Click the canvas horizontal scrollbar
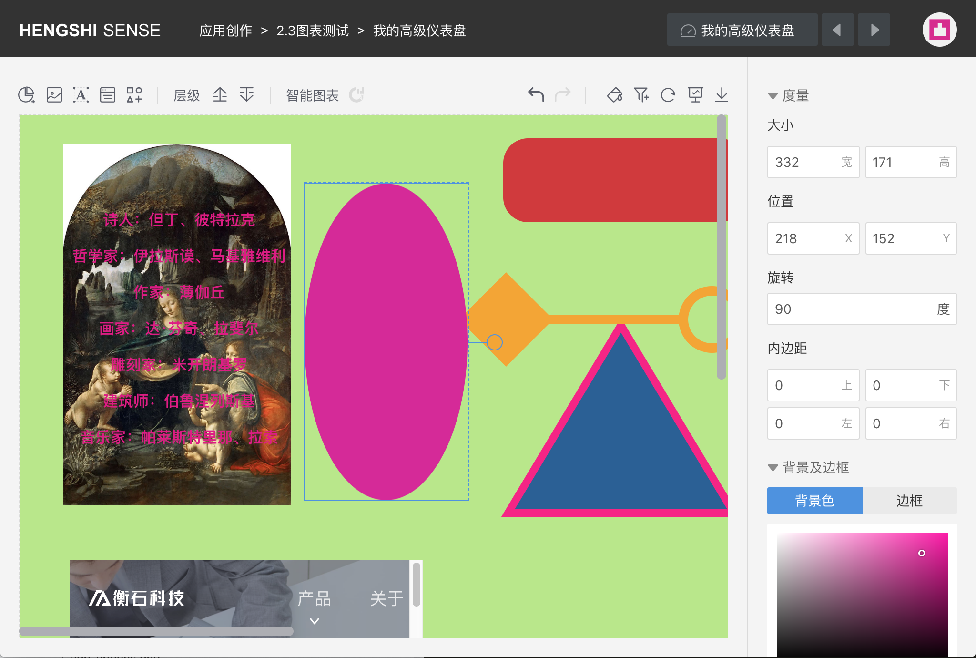This screenshot has height=658, width=976. pyautogui.click(x=156, y=631)
